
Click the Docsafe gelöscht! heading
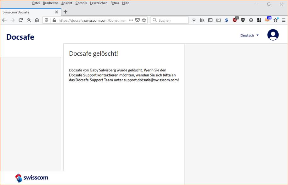pos(94,53)
